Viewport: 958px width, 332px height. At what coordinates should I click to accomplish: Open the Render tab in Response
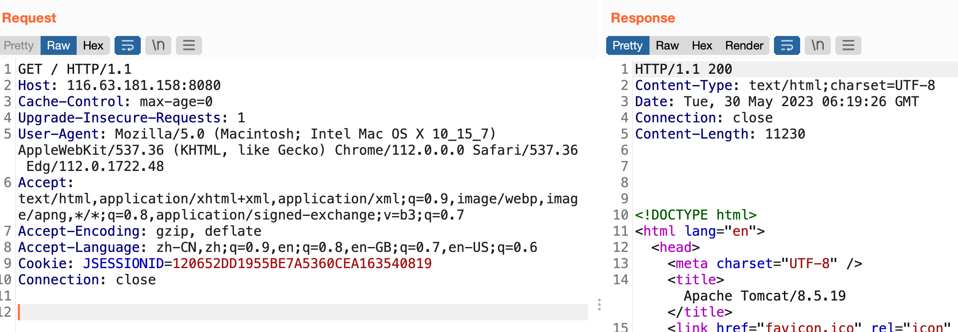[744, 45]
